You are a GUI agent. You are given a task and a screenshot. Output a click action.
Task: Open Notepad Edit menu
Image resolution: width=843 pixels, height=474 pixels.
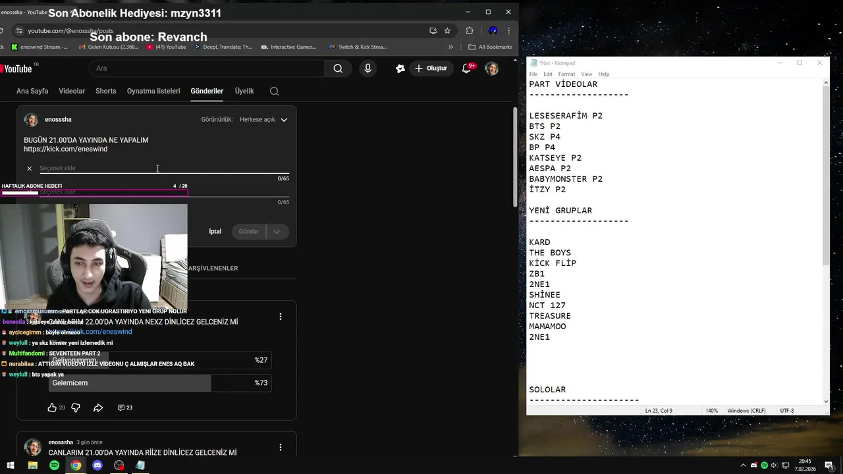[547, 74]
